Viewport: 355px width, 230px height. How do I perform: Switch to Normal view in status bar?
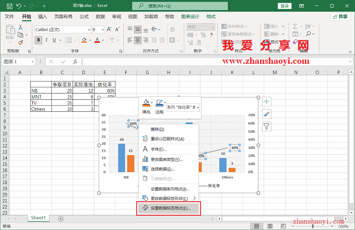tap(256, 226)
